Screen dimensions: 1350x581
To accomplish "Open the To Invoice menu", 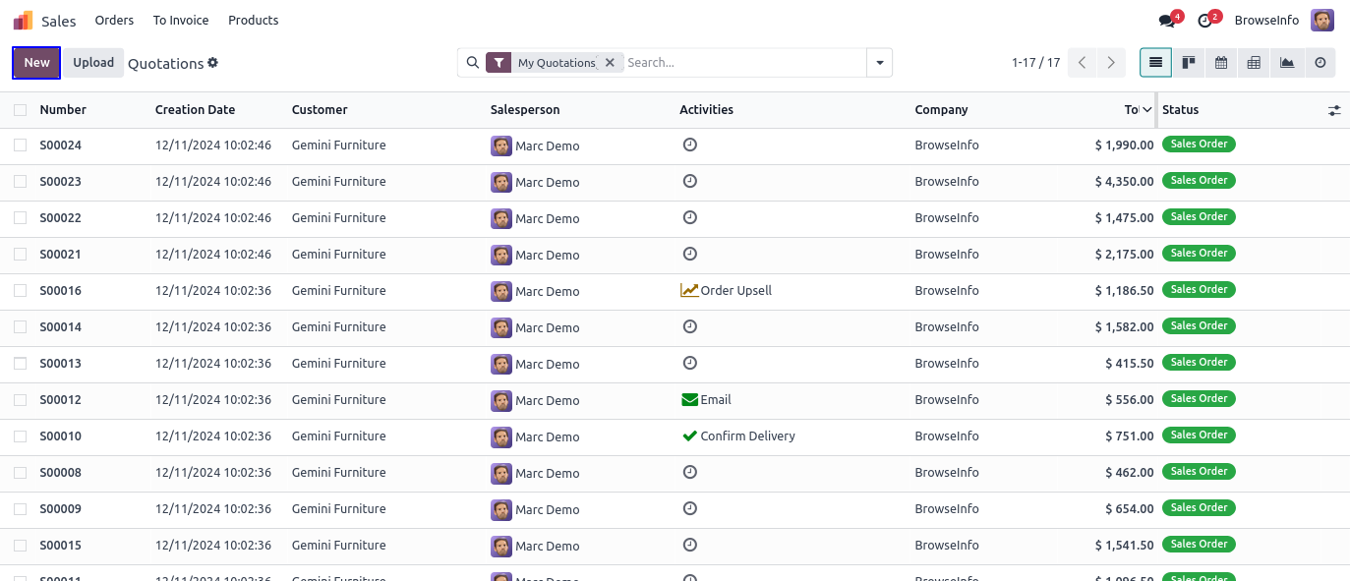I will pyautogui.click(x=181, y=21).
